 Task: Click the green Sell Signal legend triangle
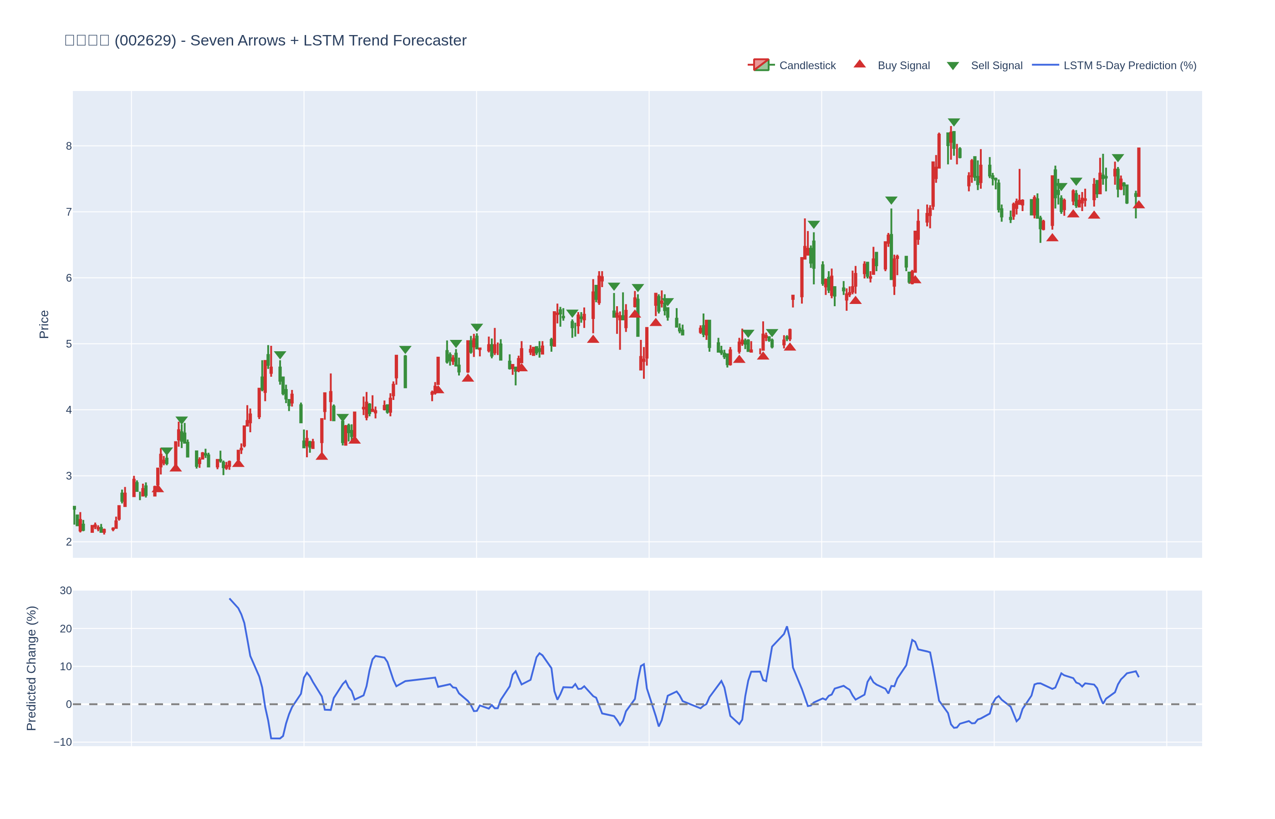pyautogui.click(x=953, y=66)
